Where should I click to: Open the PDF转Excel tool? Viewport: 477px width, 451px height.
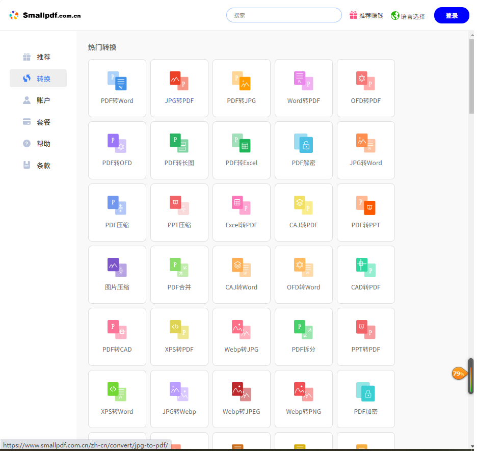click(x=242, y=150)
